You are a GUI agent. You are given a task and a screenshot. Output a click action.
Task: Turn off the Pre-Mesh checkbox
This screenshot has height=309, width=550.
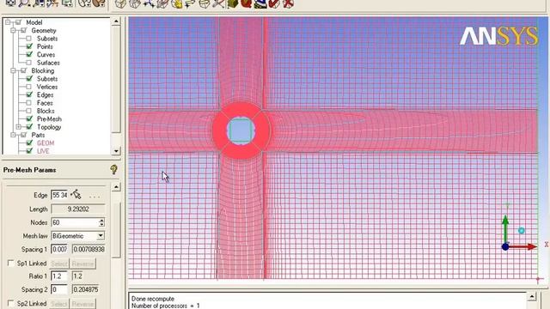coord(29,118)
